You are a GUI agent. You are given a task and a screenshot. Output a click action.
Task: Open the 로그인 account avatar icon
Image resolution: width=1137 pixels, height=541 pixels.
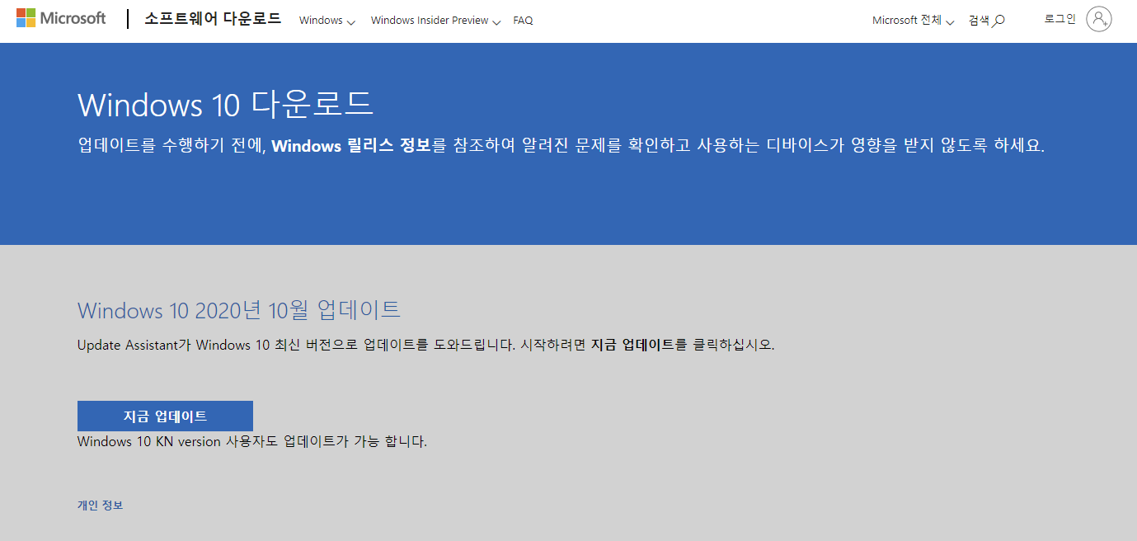1098,19
